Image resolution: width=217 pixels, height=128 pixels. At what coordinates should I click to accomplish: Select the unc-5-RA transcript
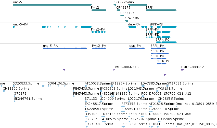tap(53, 27)
